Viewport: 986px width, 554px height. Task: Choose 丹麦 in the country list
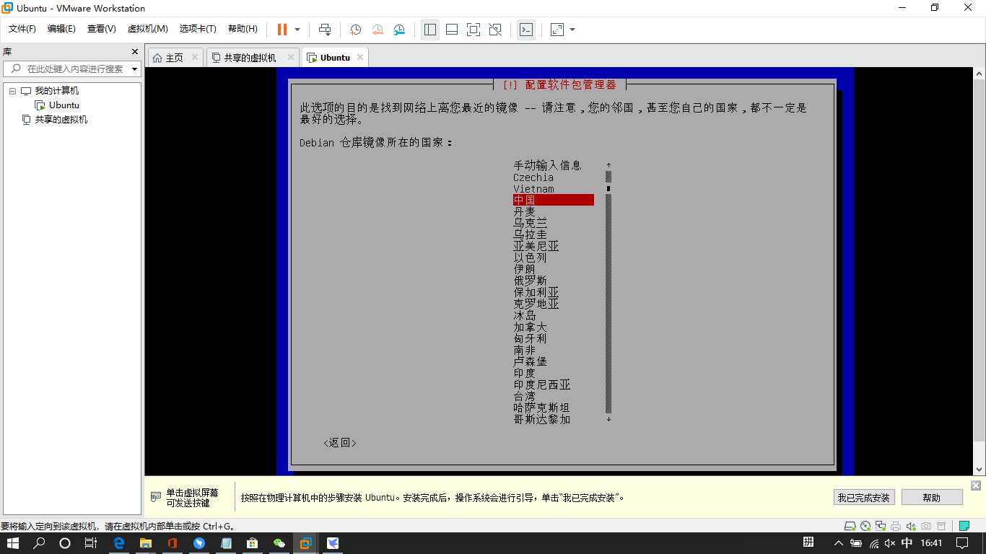[525, 211]
